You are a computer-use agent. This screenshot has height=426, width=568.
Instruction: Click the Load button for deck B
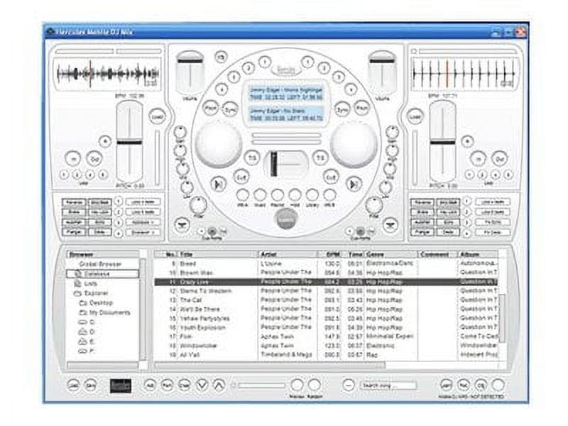click(x=415, y=117)
